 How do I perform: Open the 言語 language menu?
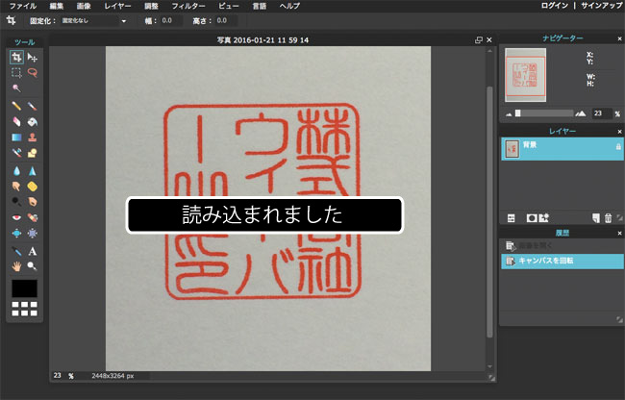click(259, 6)
